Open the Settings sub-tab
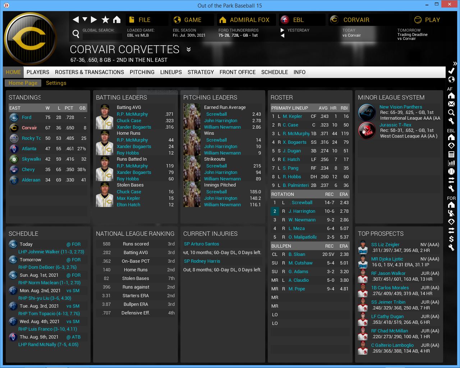The height and width of the screenshot is (368, 460). pos(56,83)
